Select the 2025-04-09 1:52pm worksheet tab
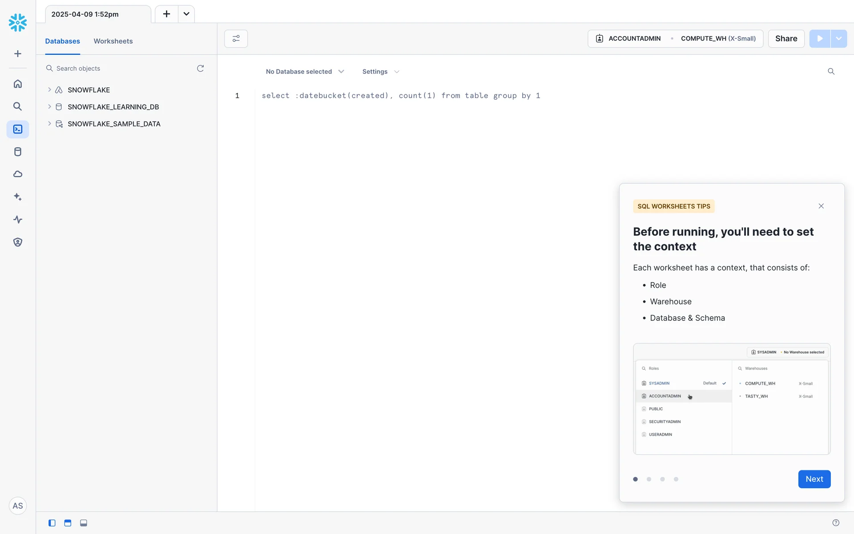854x534 pixels. point(85,14)
